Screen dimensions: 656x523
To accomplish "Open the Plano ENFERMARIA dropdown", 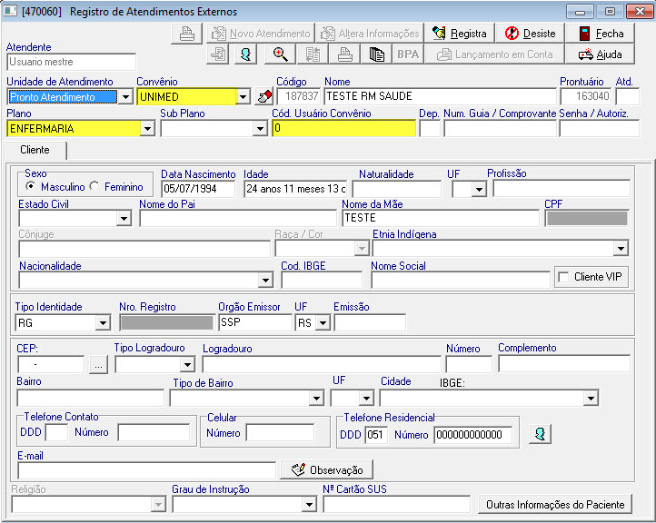I will coord(147,128).
